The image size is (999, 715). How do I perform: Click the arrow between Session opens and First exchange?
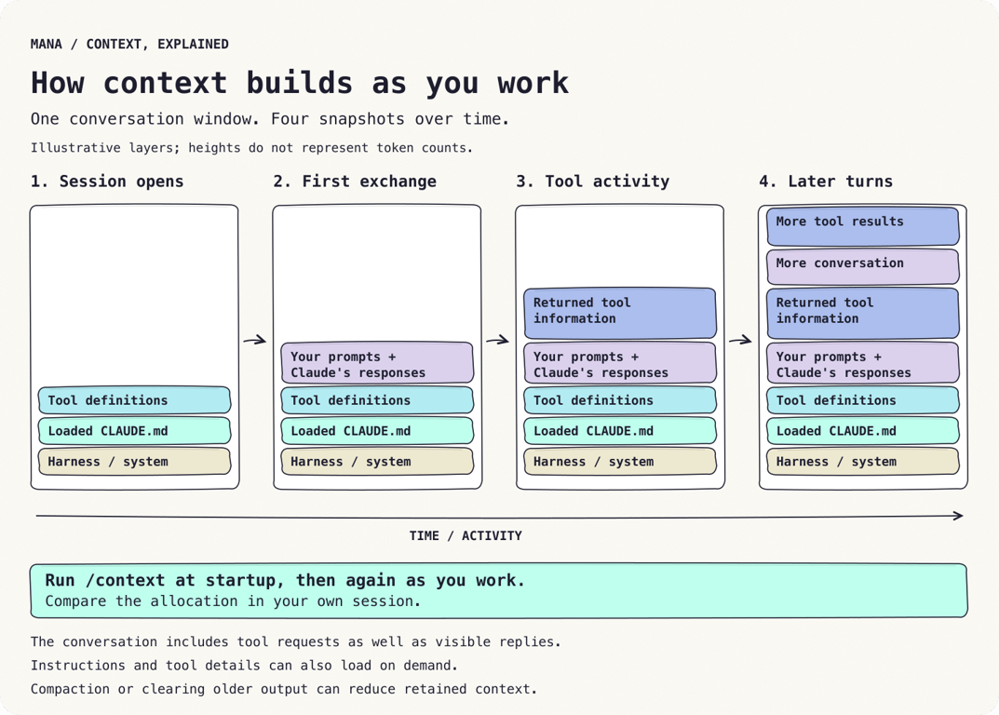click(x=255, y=341)
